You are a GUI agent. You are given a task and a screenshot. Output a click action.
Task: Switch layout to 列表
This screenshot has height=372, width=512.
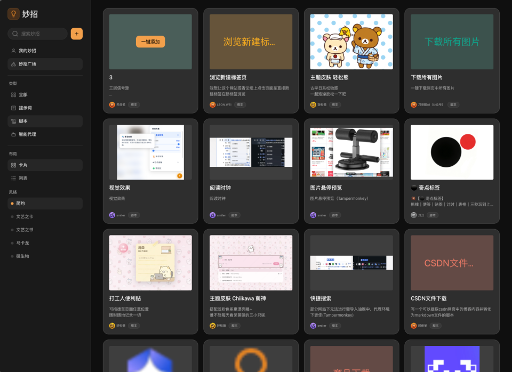[x=45, y=178]
